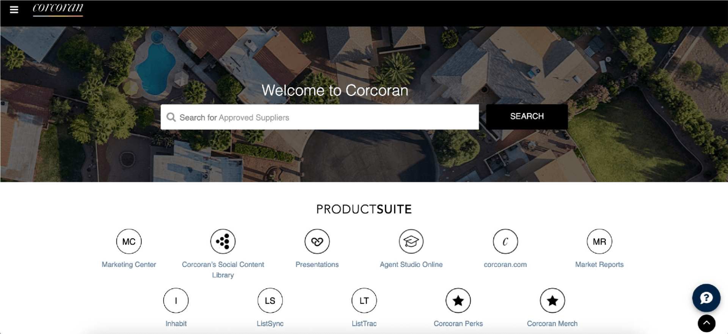The width and height of the screenshot is (728, 334).
Task: Click the corcoran.com cursive c icon
Action: (x=505, y=241)
